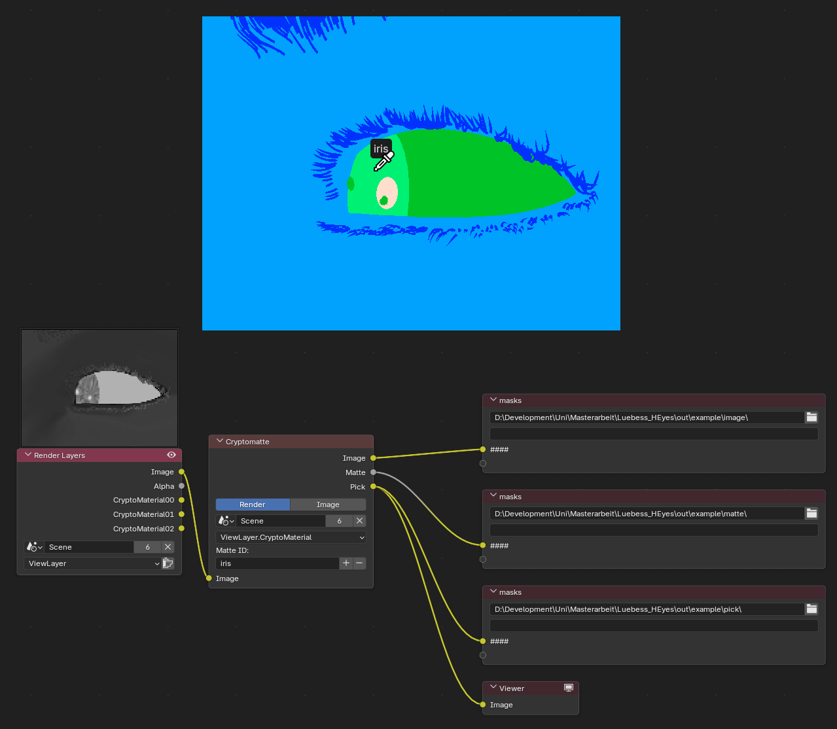Click render icon next to ViewLayer dropdown
The width and height of the screenshot is (837, 729).
click(168, 563)
